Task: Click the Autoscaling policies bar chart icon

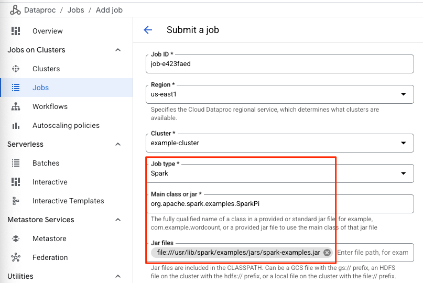Action: coord(16,125)
